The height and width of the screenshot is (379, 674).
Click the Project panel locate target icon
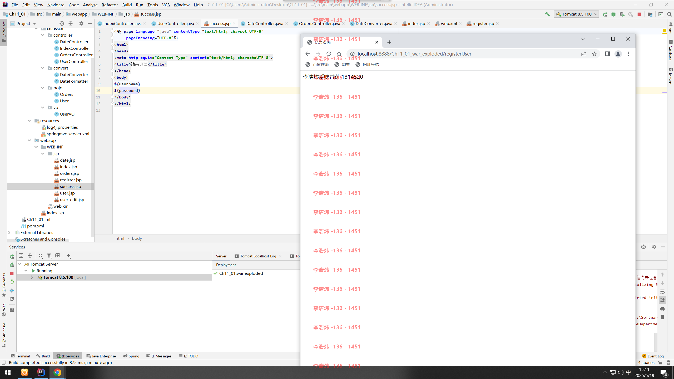point(62,23)
